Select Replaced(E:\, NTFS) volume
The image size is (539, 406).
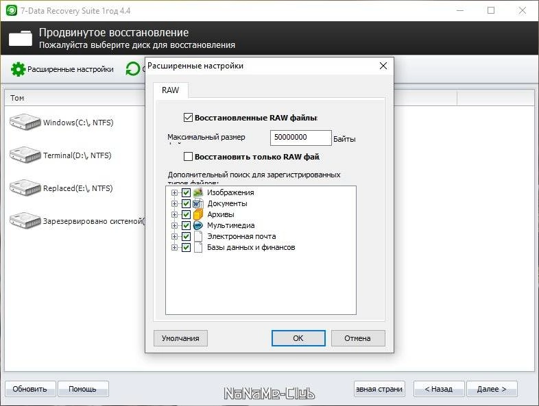[78, 188]
